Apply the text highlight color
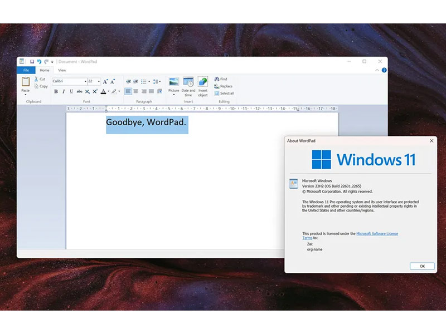Viewport: 446px width, 334px height. pos(114,91)
